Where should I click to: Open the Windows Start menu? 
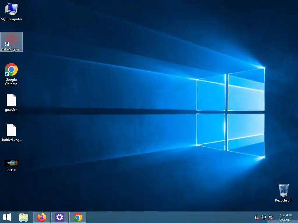point(7,217)
